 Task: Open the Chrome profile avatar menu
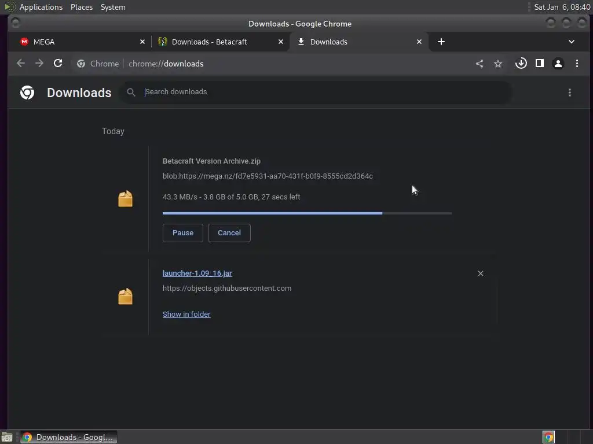[x=558, y=64]
